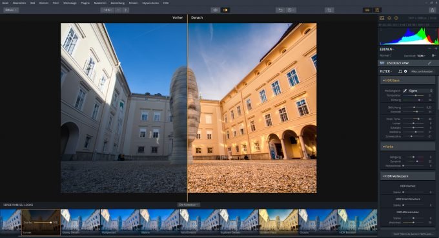Open the Bild menu
Image resolution: width=439 pixels, height=238 pixels.
[x=32, y=3]
